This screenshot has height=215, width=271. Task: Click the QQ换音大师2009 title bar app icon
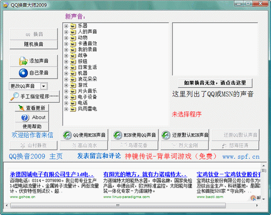pos(6,5)
